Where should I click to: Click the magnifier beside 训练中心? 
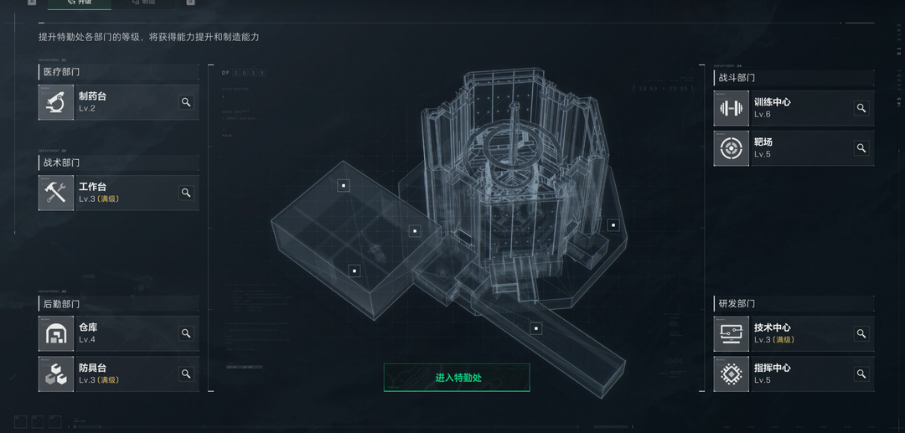click(x=861, y=108)
